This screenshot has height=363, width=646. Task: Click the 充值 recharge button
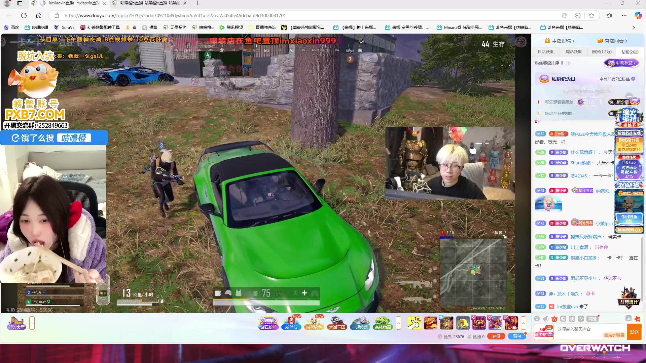pyautogui.click(x=496, y=336)
